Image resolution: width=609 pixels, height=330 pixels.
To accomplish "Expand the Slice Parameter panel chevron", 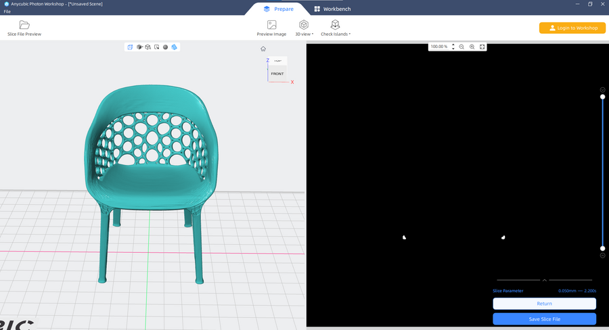I will pyautogui.click(x=545, y=280).
